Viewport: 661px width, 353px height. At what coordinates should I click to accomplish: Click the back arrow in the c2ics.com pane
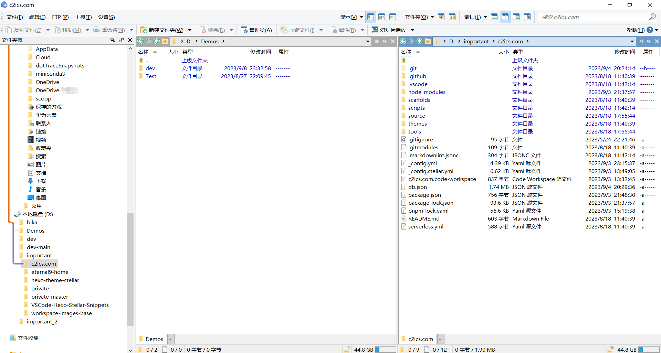tap(403, 41)
